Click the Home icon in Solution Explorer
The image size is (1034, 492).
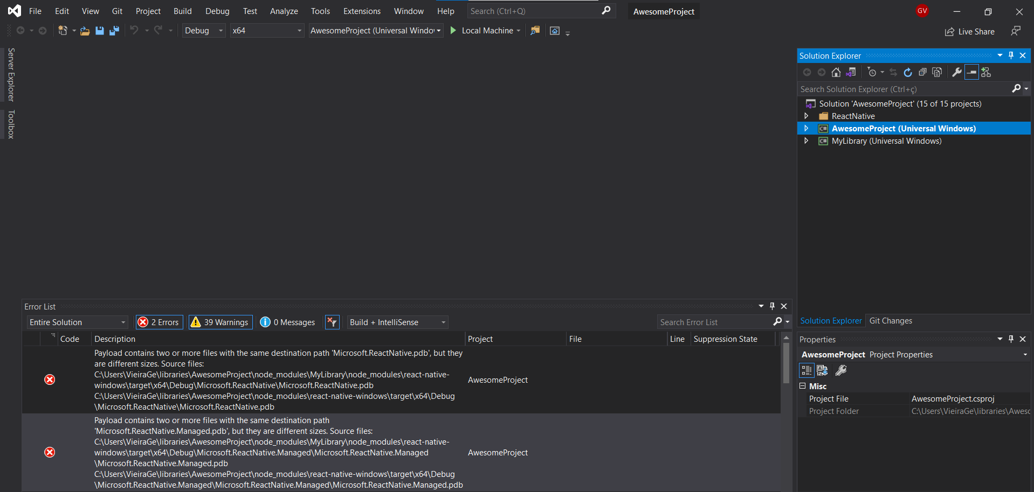[x=836, y=72]
